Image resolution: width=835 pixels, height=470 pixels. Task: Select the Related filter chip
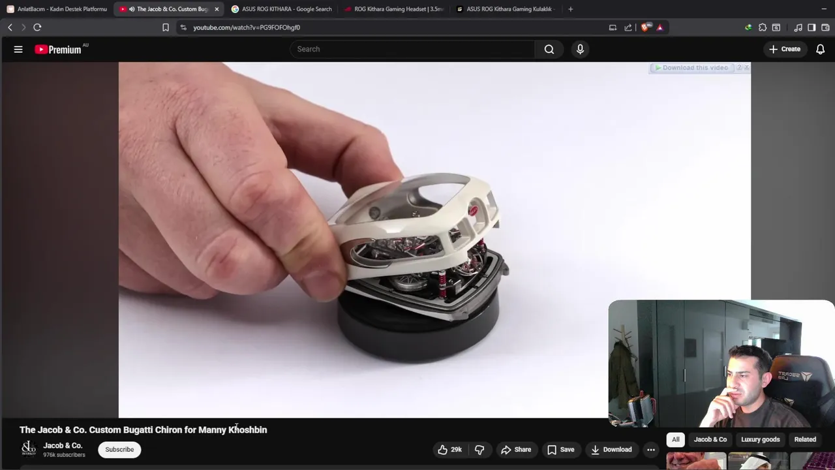tap(805, 439)
